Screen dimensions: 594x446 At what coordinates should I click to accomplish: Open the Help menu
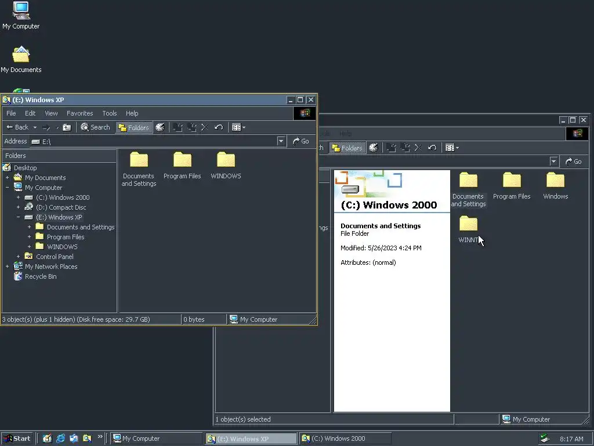coord(132,113)
